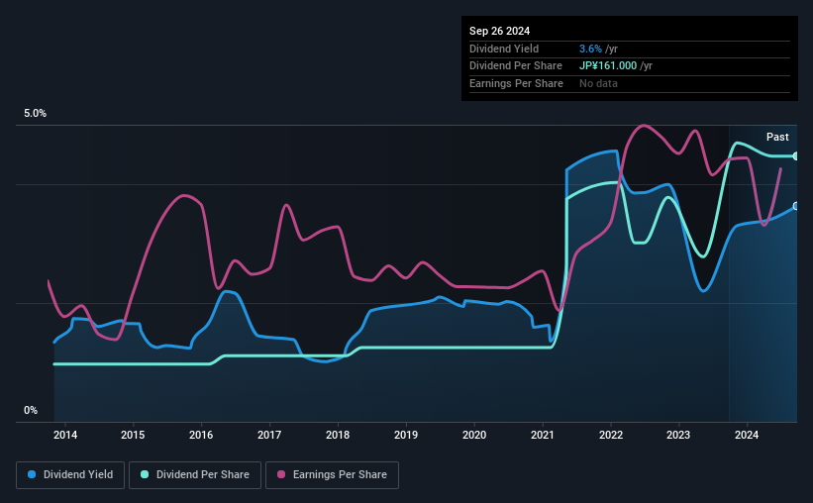Click the Sep 26 2024 tooltip date
Screen dimensions: 813x503
[x=499, y=31]
